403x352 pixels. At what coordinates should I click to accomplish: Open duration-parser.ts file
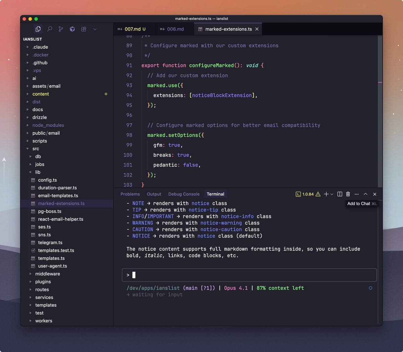pos(66,188)
